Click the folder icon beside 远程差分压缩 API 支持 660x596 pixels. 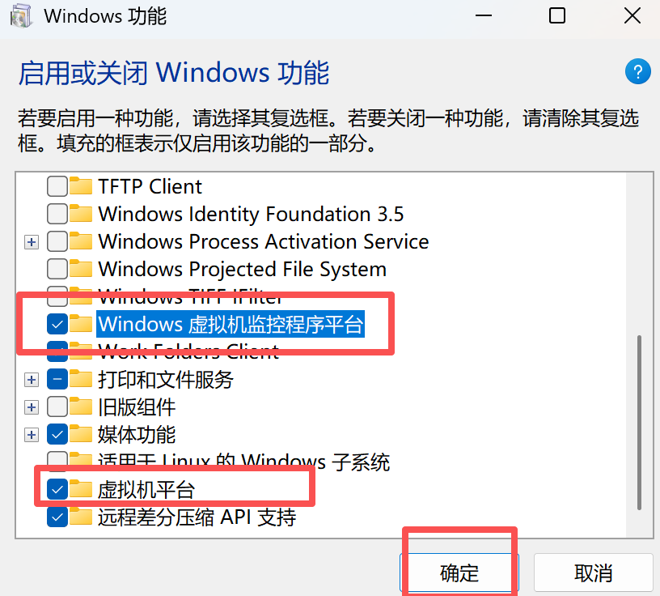point(81,516)
